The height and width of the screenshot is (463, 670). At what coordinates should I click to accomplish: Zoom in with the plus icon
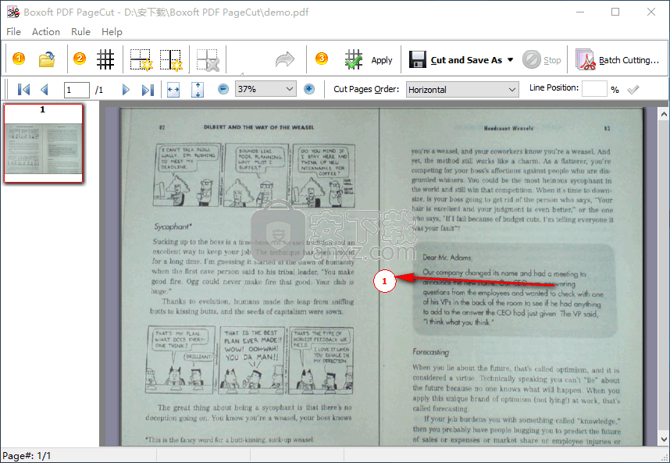(309, 89)
